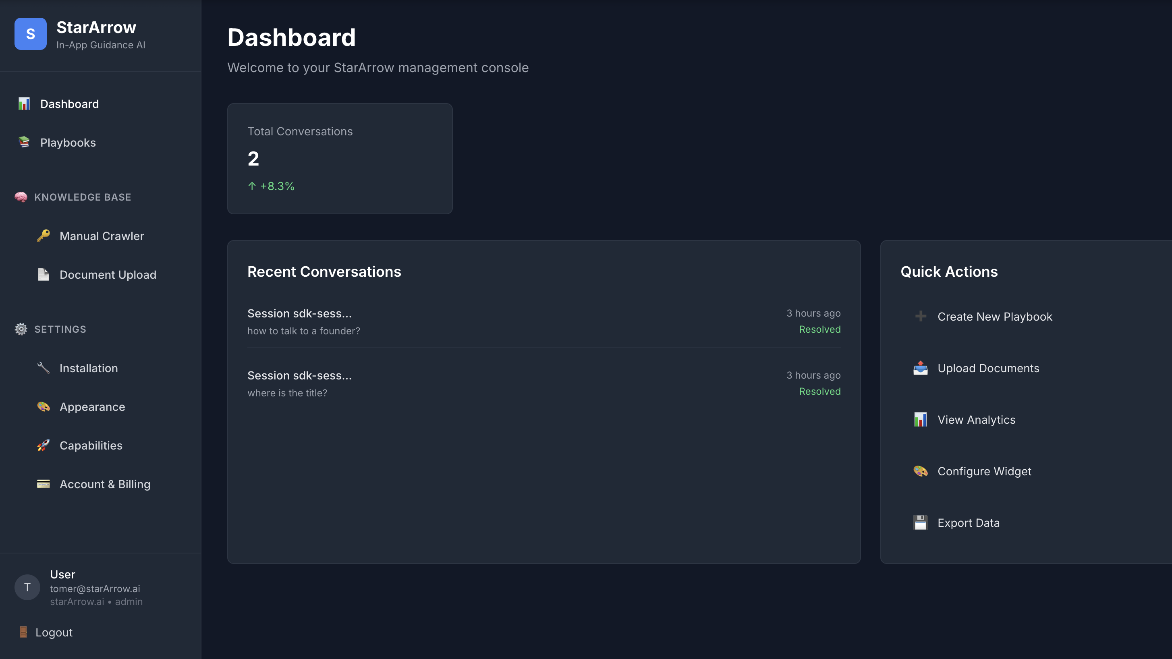
Task: Click the bar chart icon next to View Analytics
Action: tap(921, 419)
